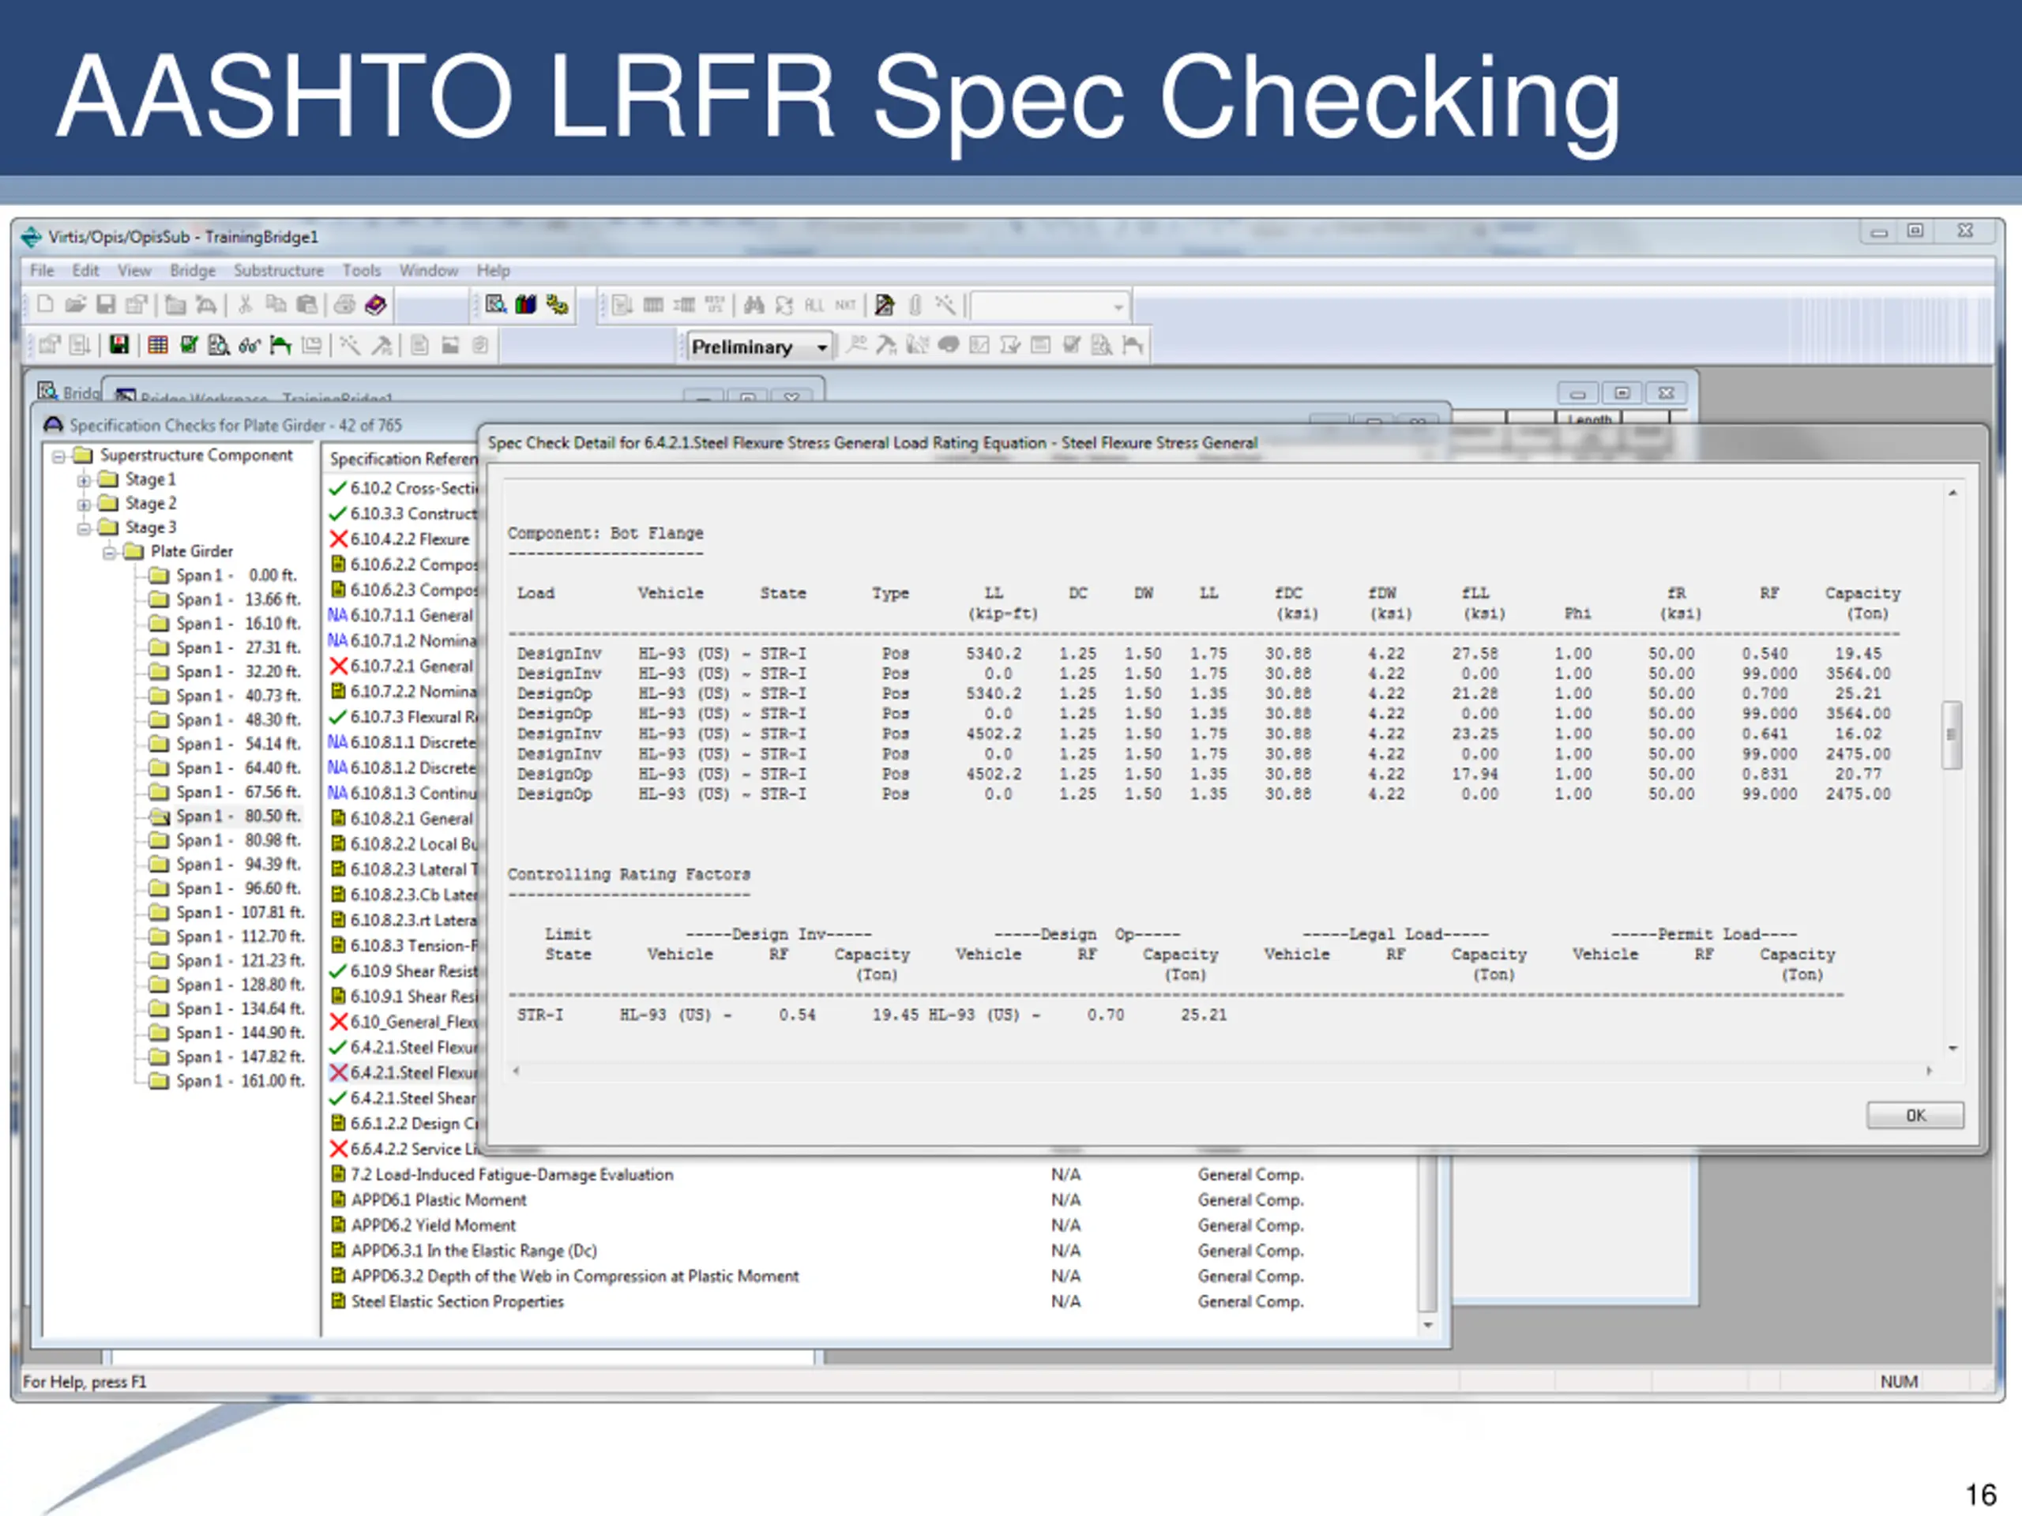This screenshot has width=2022, height=1516.
Task: Click down arrow of detail dialog scrollbar
Action: [x=1952, y=1048]
